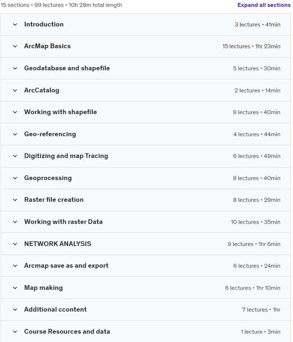
Task: Expand the Introduction section chevron
Action: click(x=15, y=24)
